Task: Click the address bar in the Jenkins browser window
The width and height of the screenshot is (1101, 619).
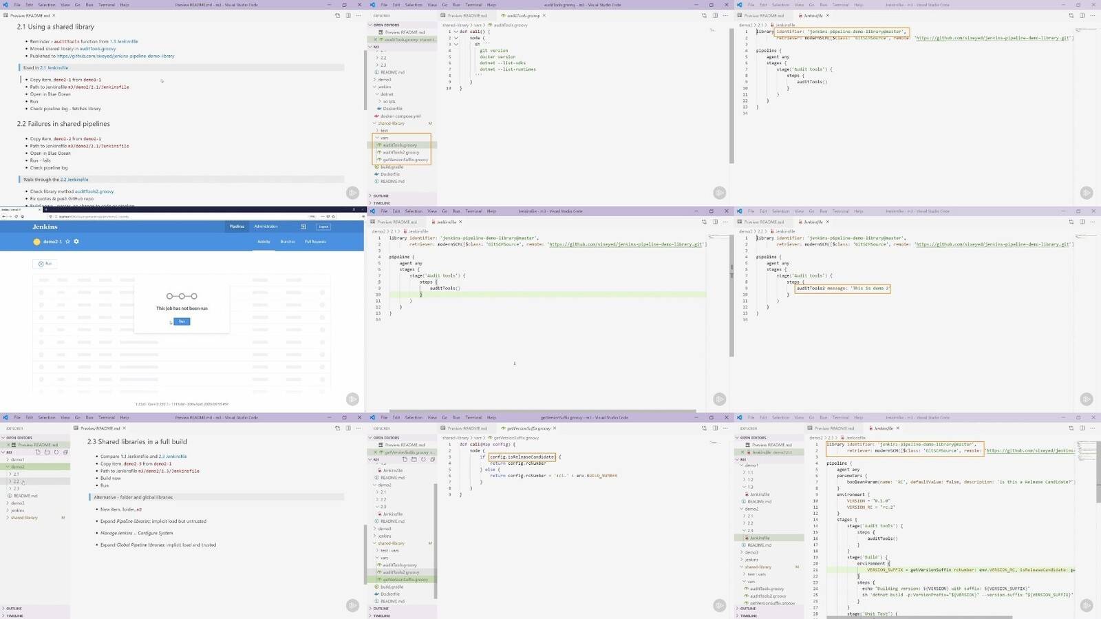Action: coord(193,216)
